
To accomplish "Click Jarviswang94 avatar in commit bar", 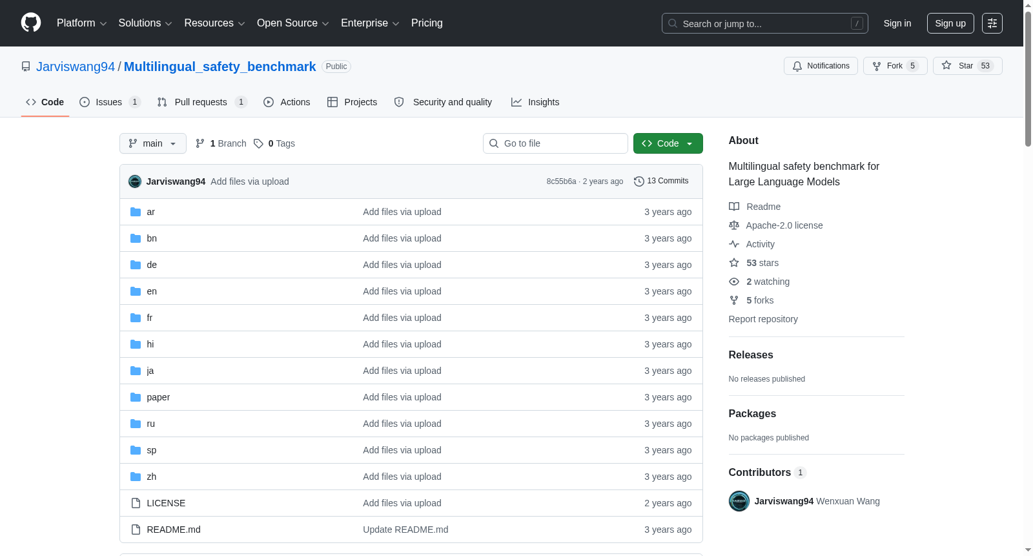I will [135, 181].
